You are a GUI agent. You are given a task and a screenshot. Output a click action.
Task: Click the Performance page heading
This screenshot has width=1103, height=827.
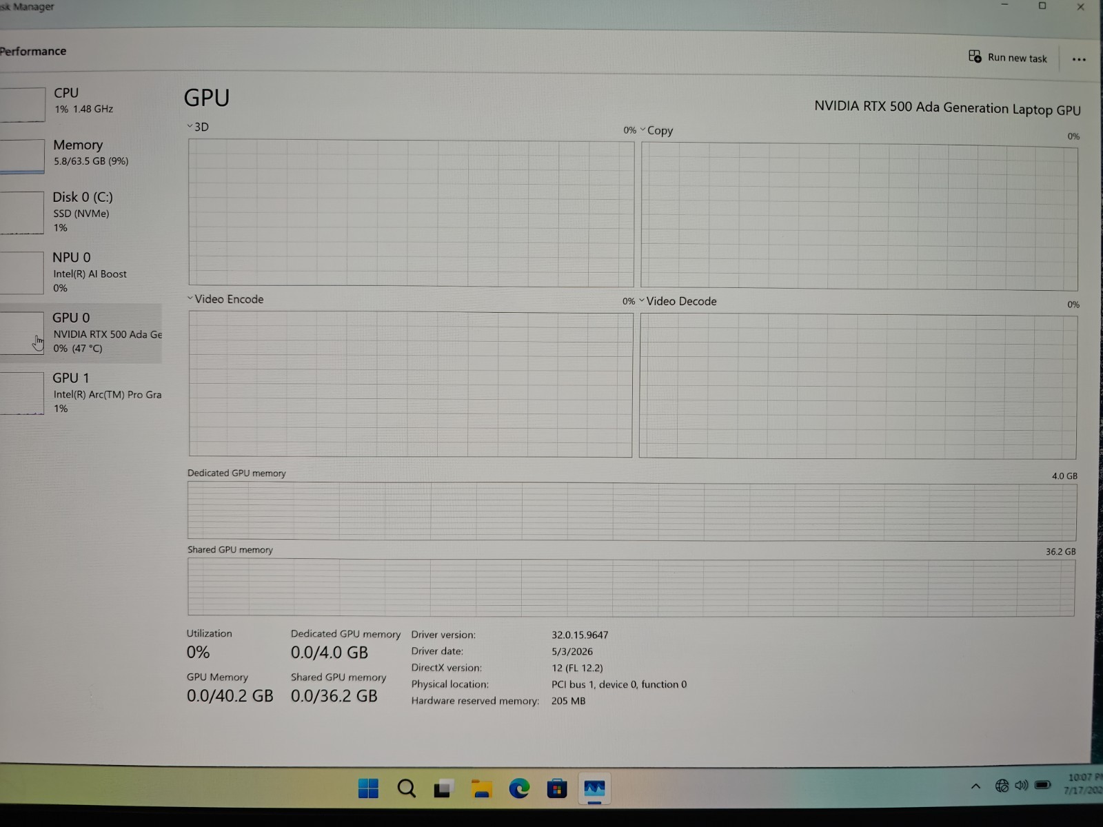(x=32, y=51)
